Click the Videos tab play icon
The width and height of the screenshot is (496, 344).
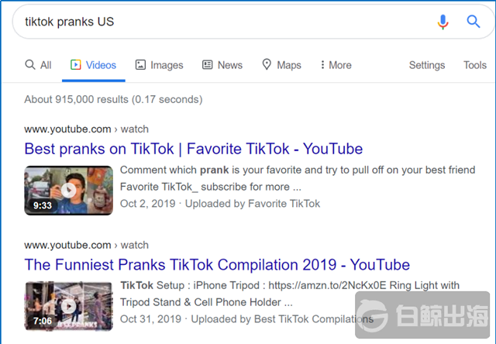76,65
